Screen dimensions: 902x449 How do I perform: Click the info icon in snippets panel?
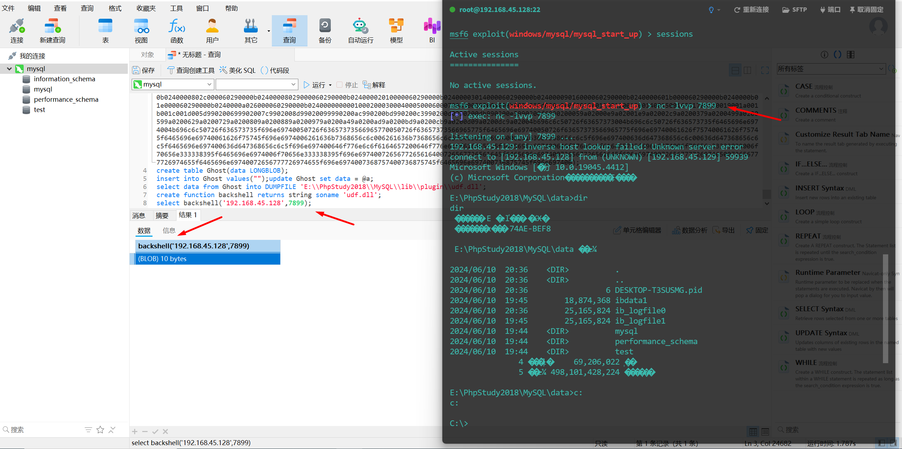coord(824,54)
